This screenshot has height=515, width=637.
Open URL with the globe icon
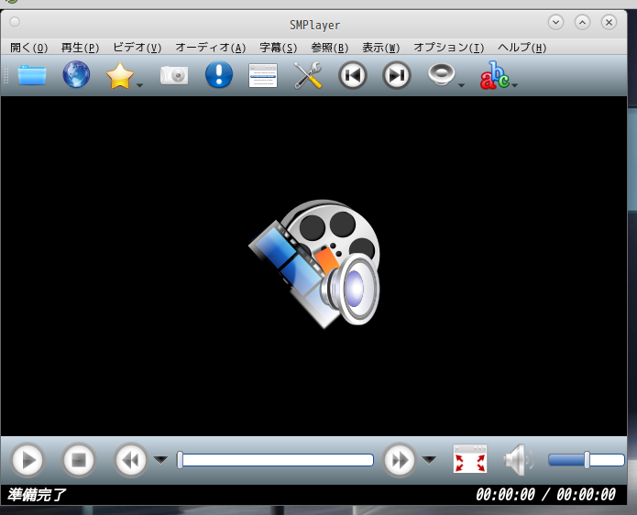[x=76, y=74]
